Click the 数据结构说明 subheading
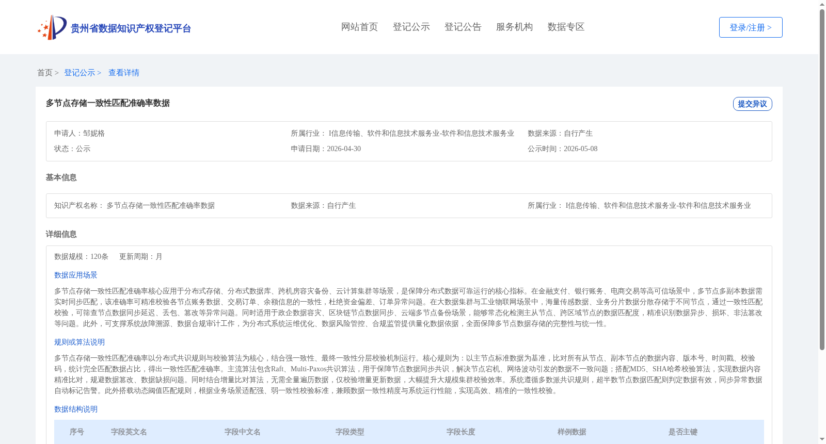 coord(76,409)
